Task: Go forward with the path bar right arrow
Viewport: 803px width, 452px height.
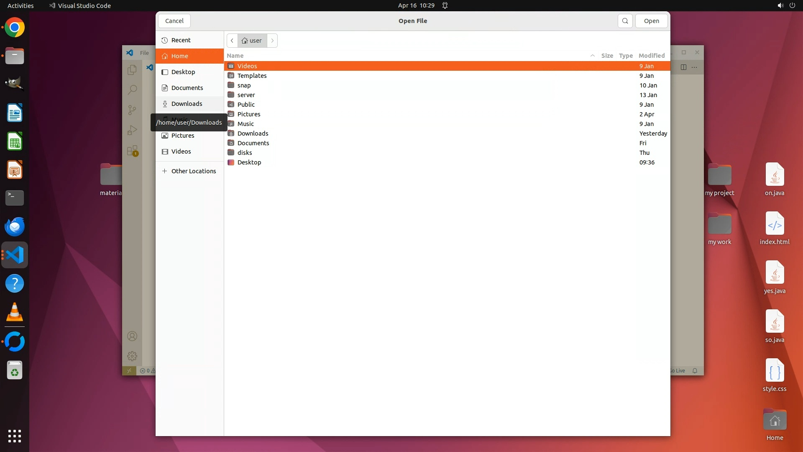Action: click(272, 41)
